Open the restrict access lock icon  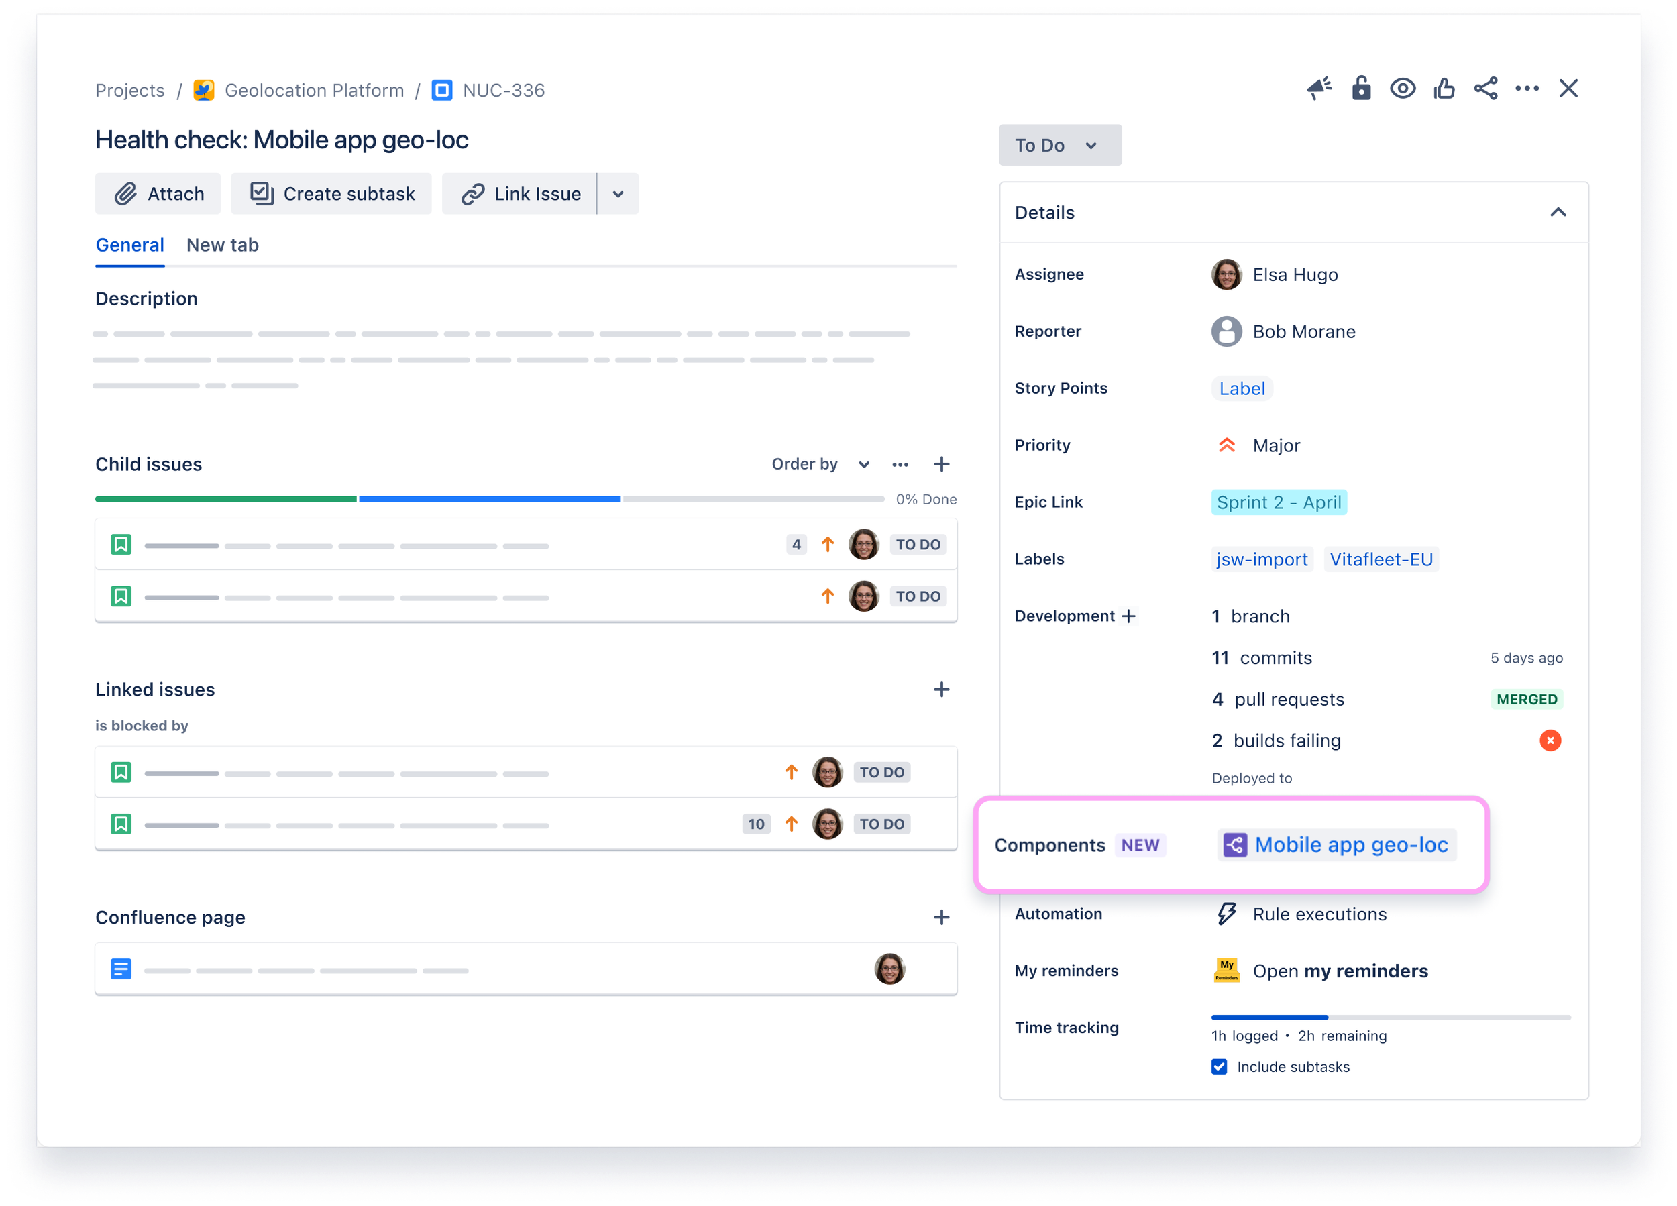pyautogui.click(x=1361, y=88)
